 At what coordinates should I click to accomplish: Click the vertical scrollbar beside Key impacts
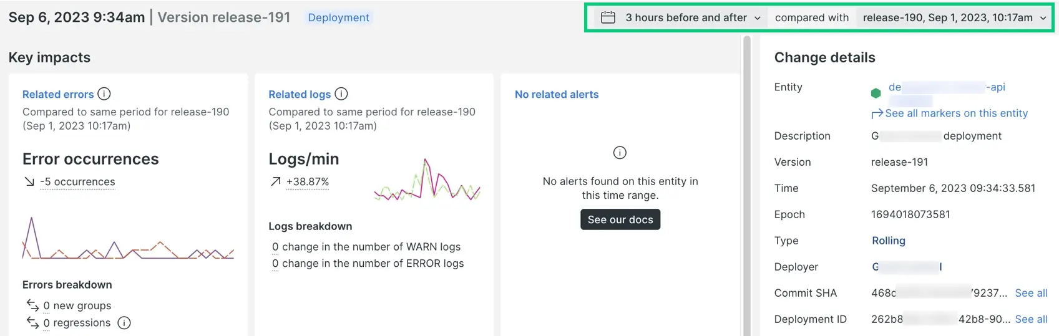(x=746, y=186)
